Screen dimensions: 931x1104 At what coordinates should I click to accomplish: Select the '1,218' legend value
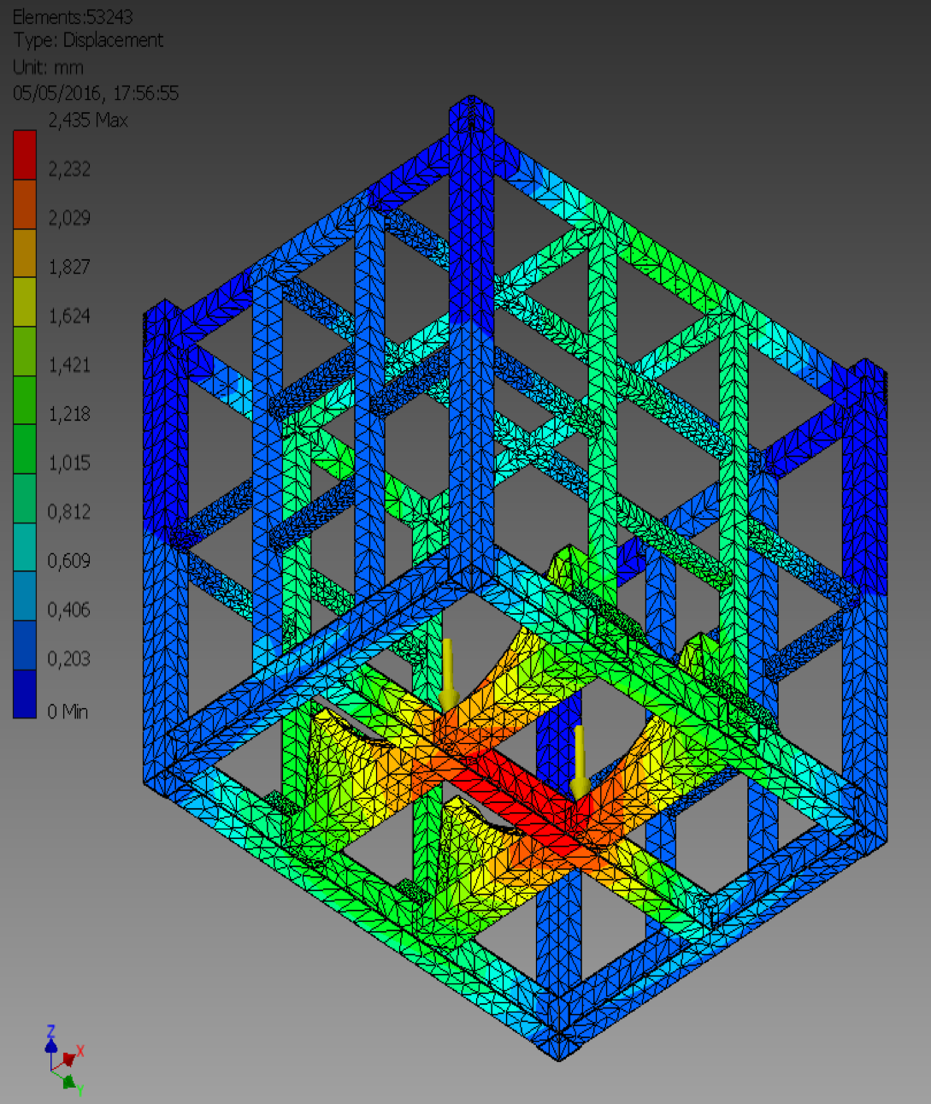(x=69, y=414)
